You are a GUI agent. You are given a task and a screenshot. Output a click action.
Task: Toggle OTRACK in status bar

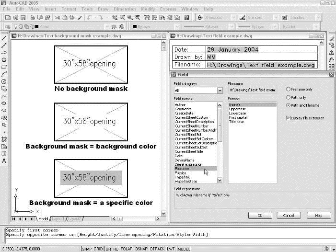coord(157,249)
